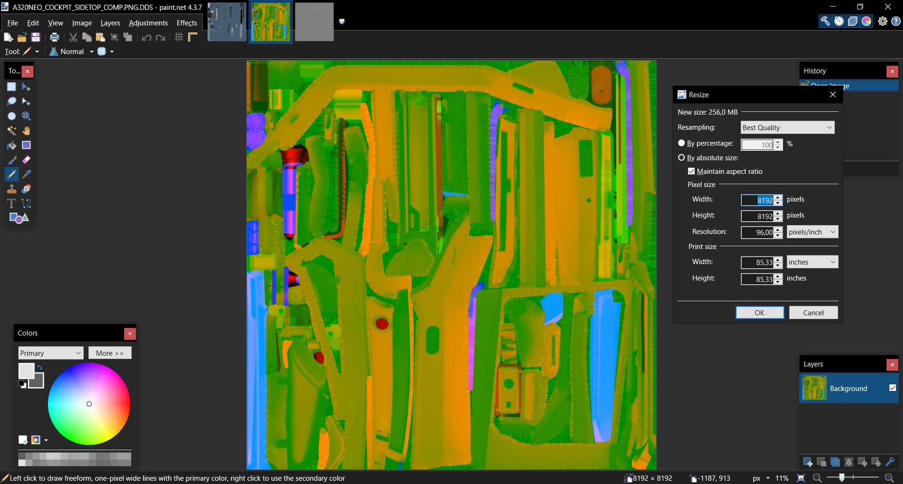
Task: Toggle the Layers window button
Action: [853, 21]
